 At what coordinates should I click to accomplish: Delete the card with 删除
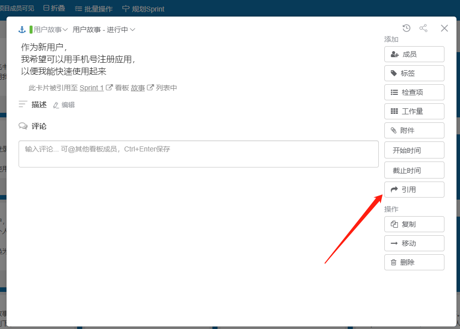pyautogui.click(x=414, y=262)
